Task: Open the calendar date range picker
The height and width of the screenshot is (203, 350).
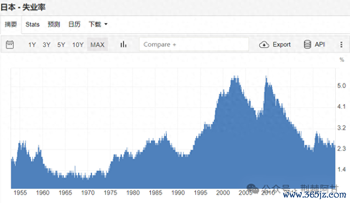Action: point(10,45)
